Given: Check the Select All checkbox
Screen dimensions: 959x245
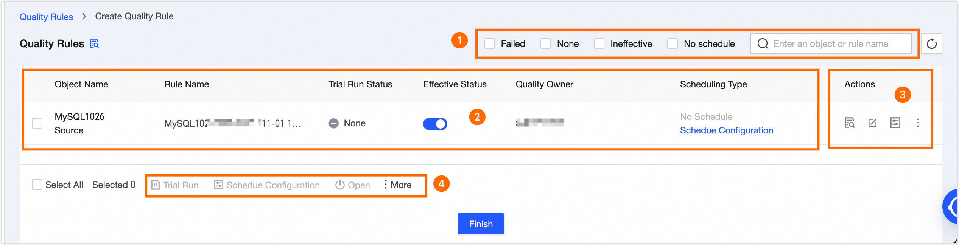Looking at the screenshot, I should click(37, 185).
